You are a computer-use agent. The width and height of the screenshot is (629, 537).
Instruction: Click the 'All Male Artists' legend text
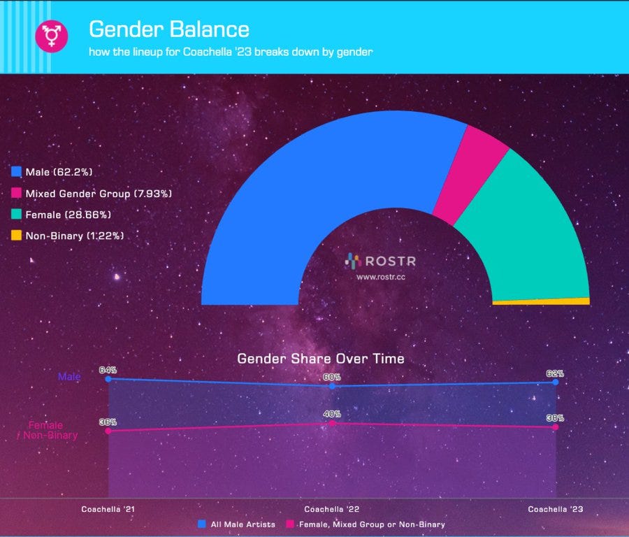point(243,524)
